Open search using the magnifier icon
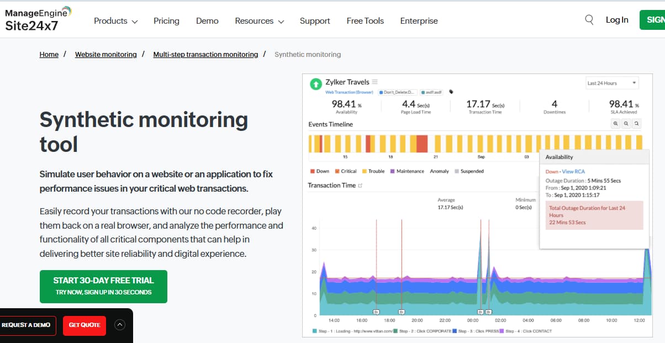The image size is (665, 343). 589,19
